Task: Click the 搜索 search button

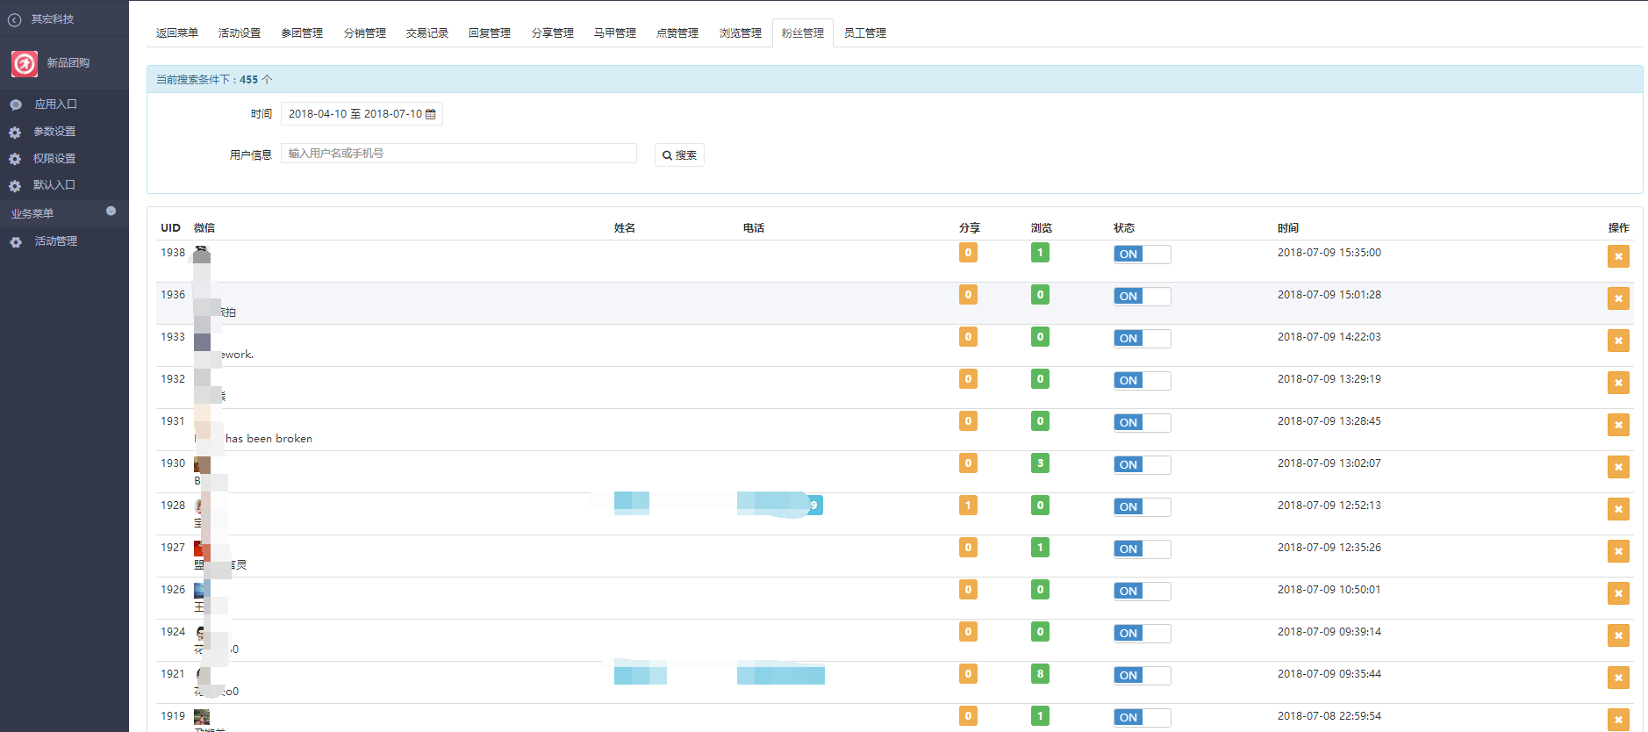Action: coord(679,155)
